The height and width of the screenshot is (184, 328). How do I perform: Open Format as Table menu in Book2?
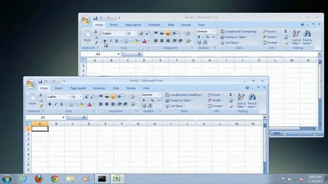(x=179, y=100)
